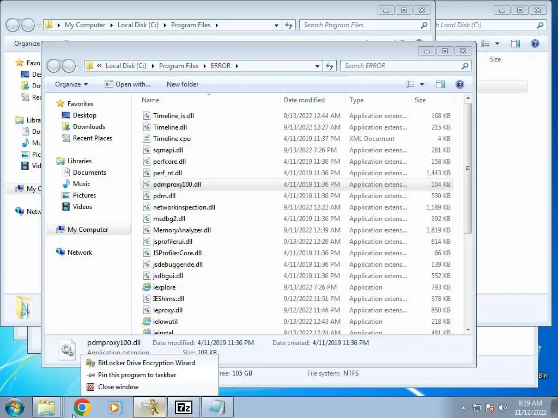The image size is (558, 418).
Task: Refresh the ERROR folder address bar
Action: pyautogui.click(x=330, y=66)
